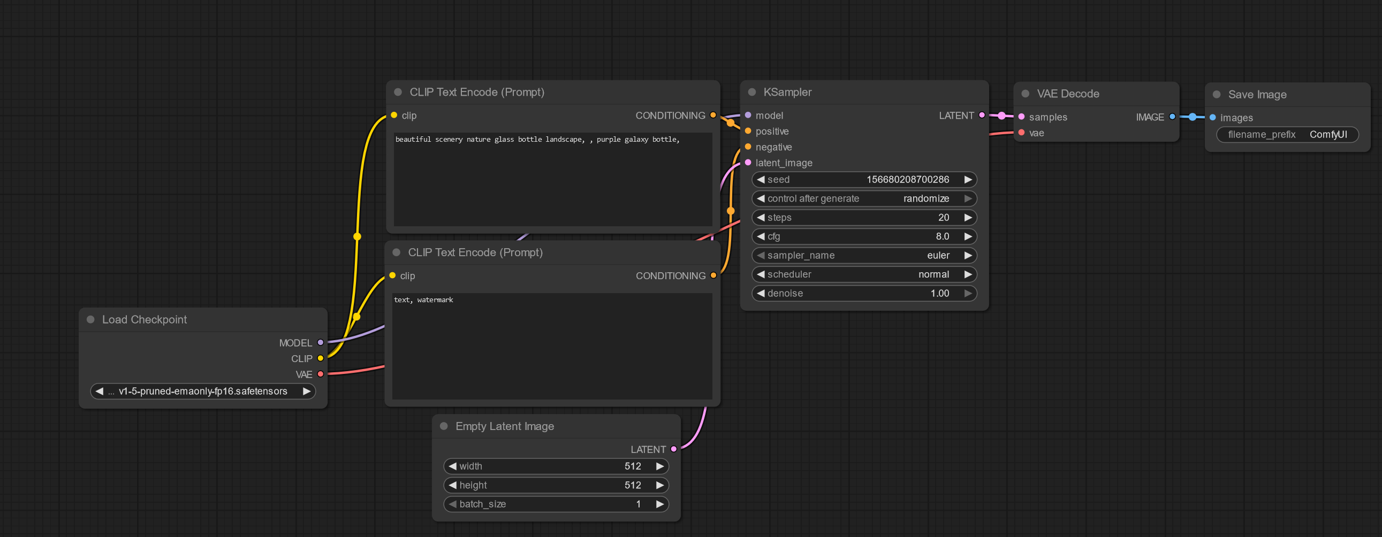
Task: Click the Save Image node title
Action: click(1257, 95)
